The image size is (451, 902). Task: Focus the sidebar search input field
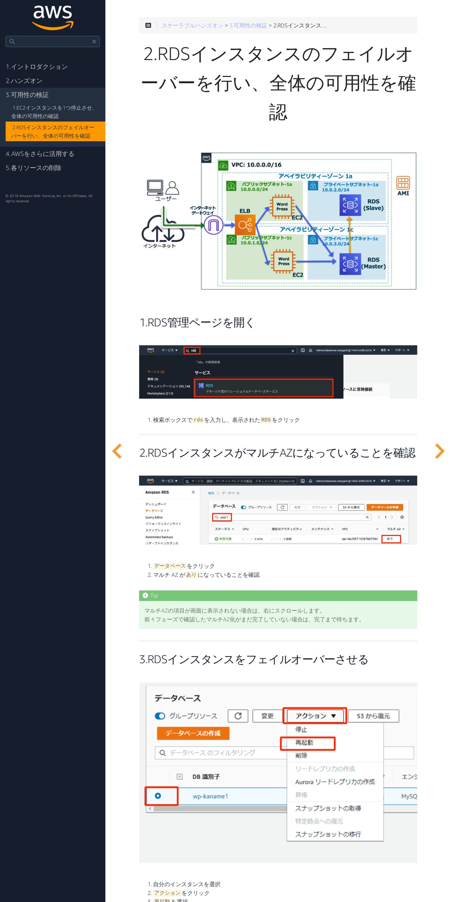coord(53,41)
